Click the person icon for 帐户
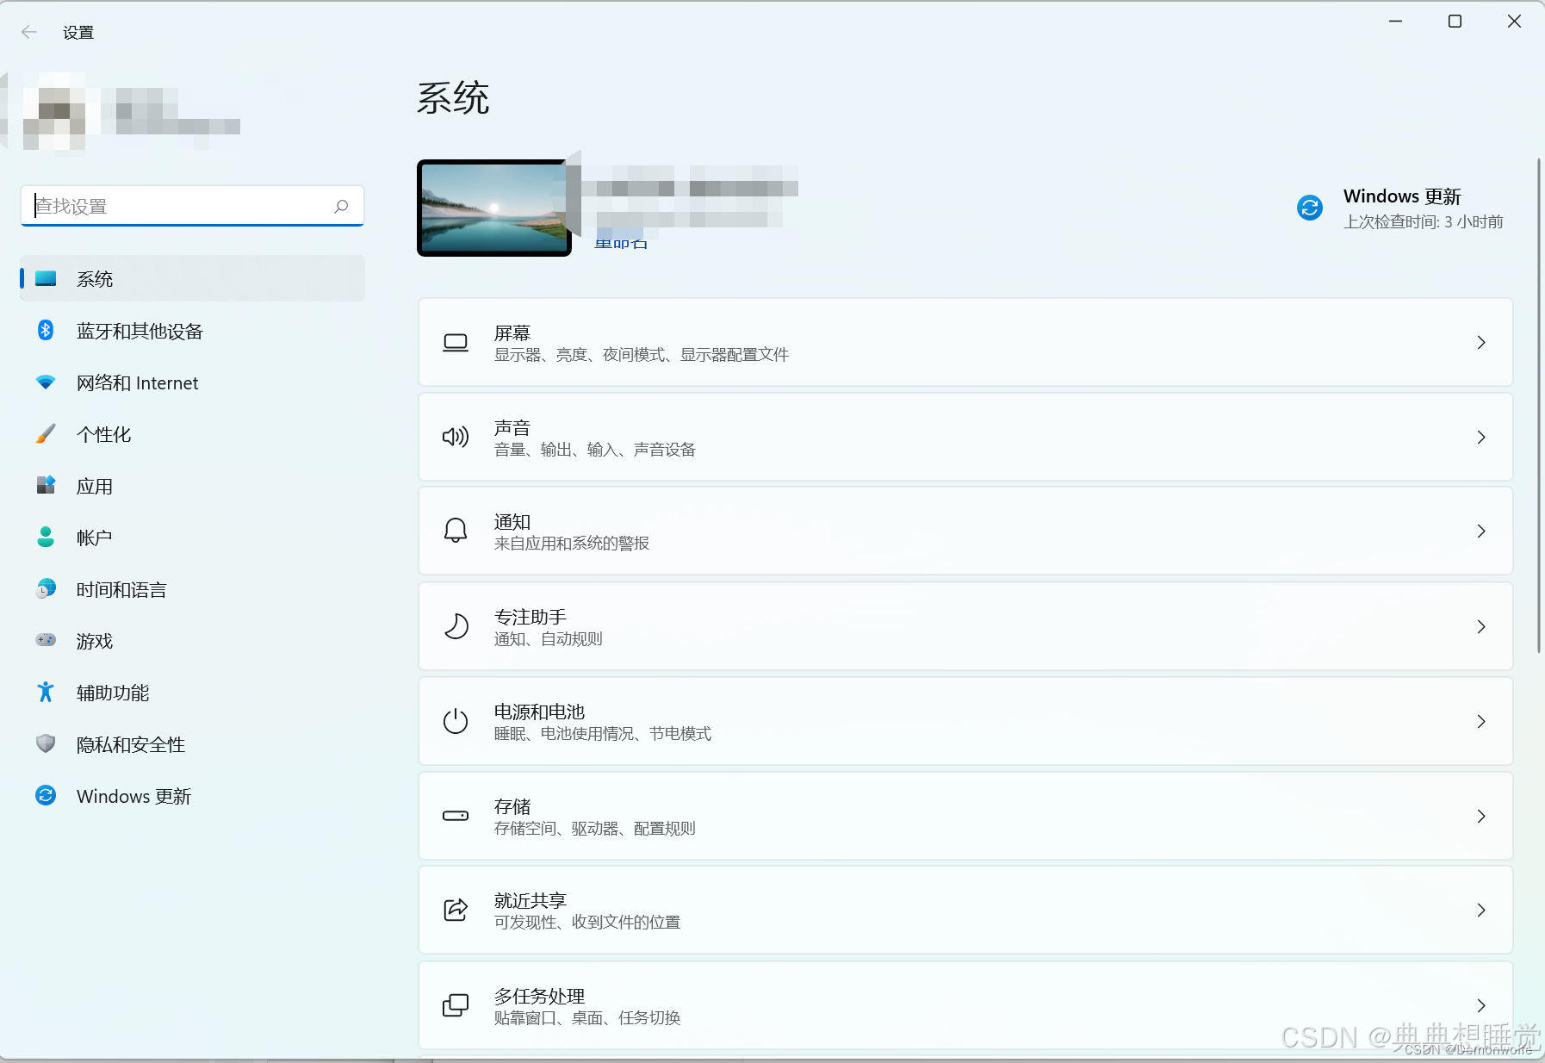This screenshot has width=1545, height=1063. pos(46,537)
